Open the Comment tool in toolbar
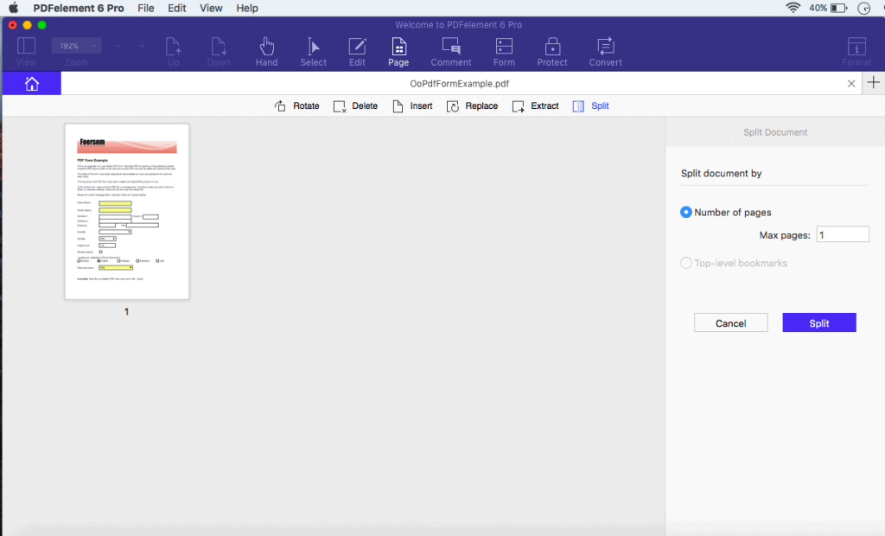 450,47
